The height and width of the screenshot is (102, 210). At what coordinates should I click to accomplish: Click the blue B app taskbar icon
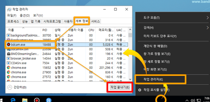coord(49,100)
